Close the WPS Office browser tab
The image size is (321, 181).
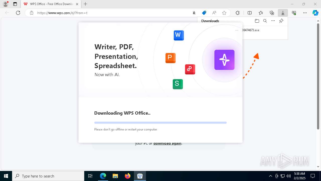coord(77,4)
